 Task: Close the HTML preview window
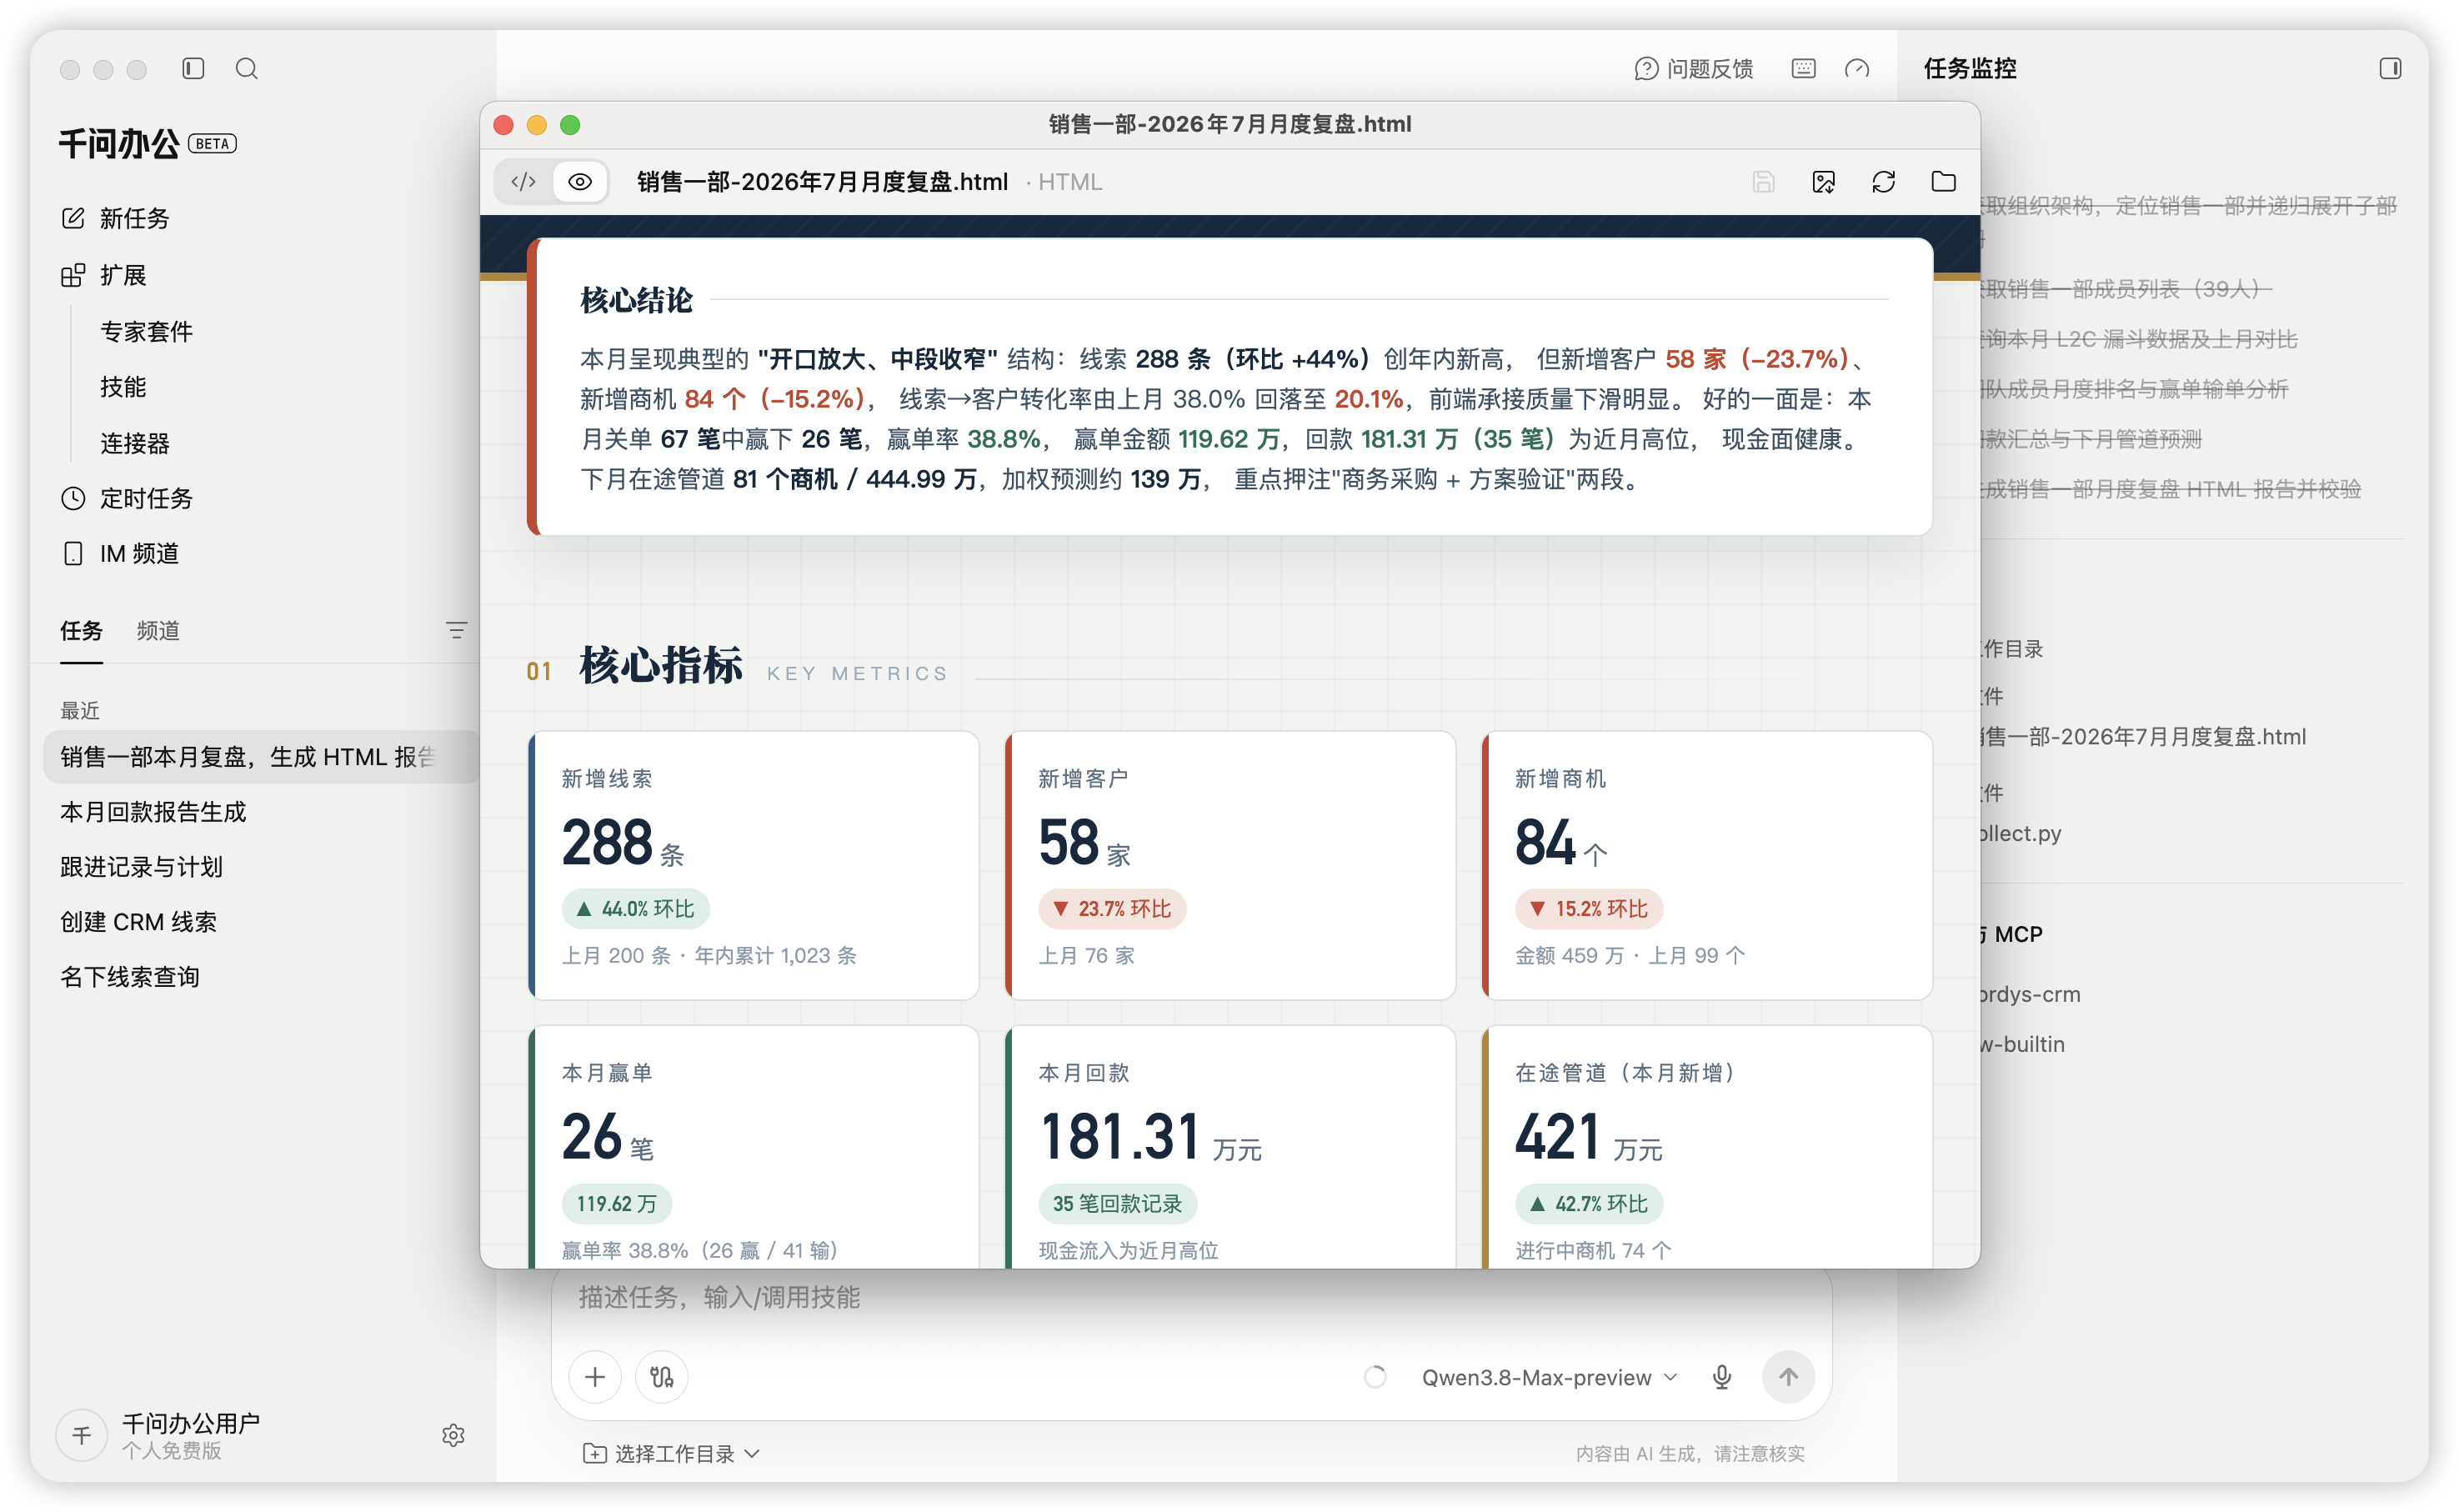pyautogui.click(x=504, y=124)
